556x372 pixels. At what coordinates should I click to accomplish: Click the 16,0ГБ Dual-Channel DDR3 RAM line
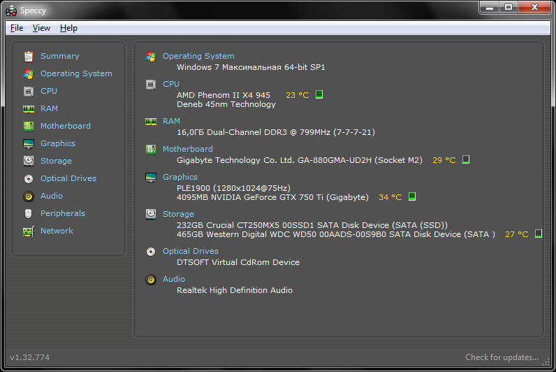[275, 132]
